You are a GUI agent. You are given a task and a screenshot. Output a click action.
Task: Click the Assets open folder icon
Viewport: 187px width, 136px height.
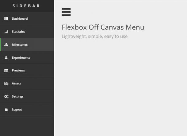click(x=6, y=83)
